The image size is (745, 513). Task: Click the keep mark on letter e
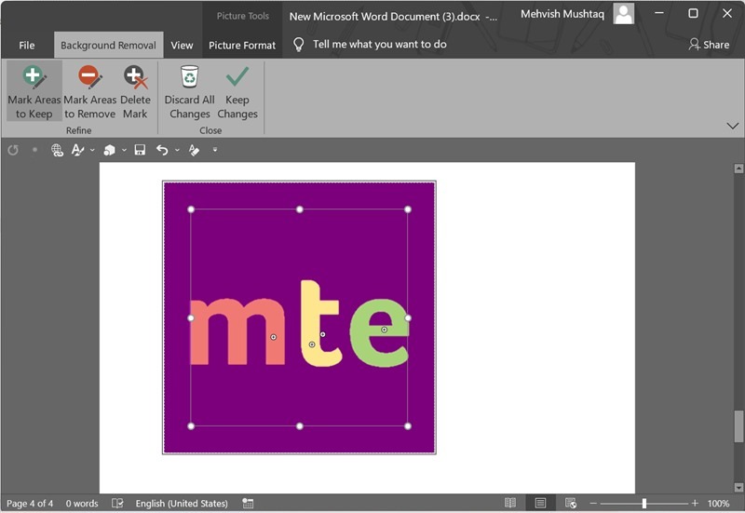384,330
